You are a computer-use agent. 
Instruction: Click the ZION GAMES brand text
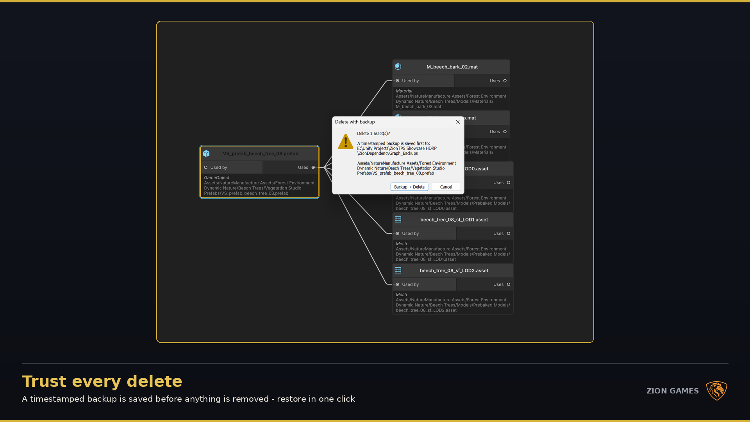[x=672, y=391]
